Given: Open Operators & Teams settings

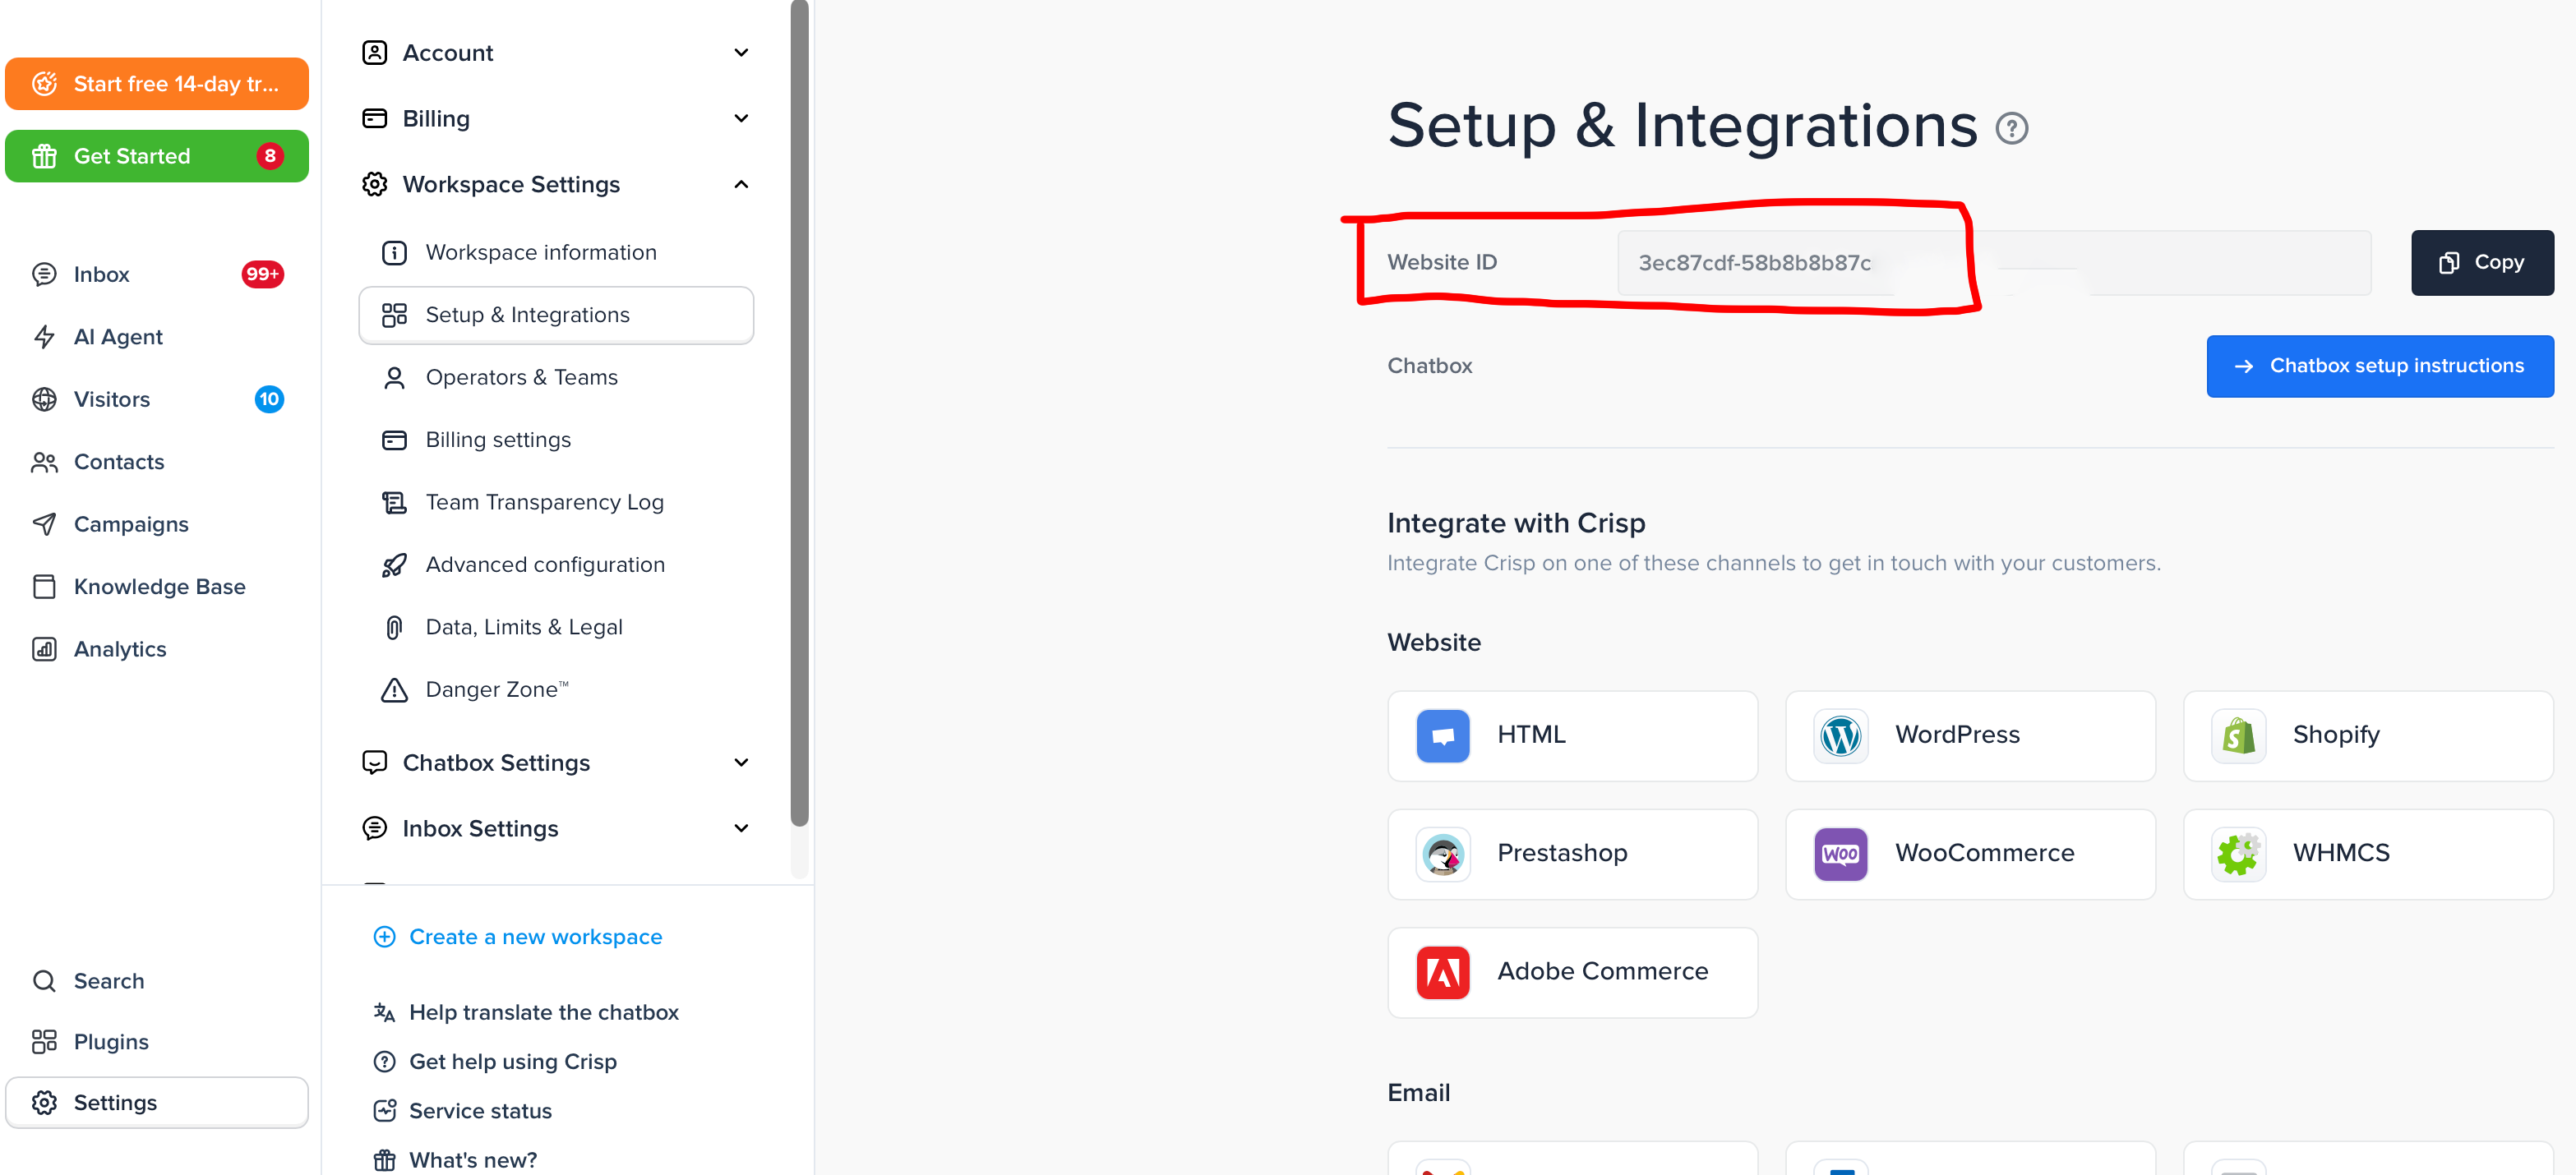Looking at the screenshot, I should 556,378.
